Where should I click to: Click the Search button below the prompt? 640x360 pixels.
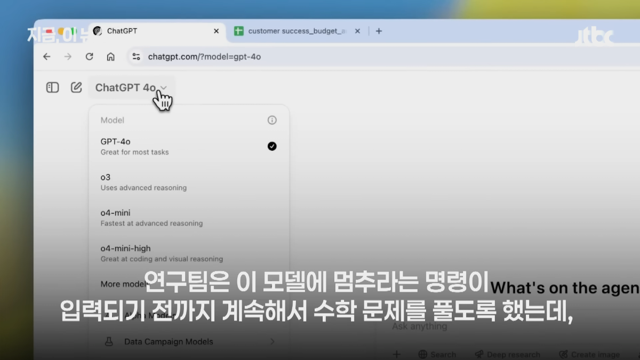[x=437, y=354]
